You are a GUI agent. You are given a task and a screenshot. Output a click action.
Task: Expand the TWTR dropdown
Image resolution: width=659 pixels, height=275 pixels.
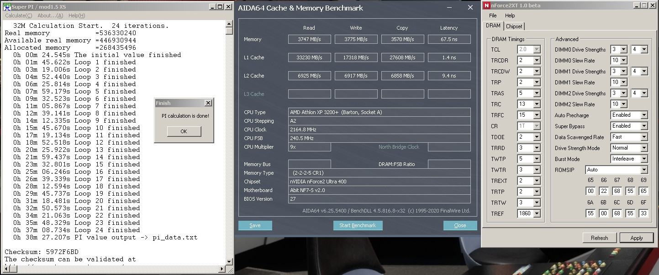tap(537, 170)
